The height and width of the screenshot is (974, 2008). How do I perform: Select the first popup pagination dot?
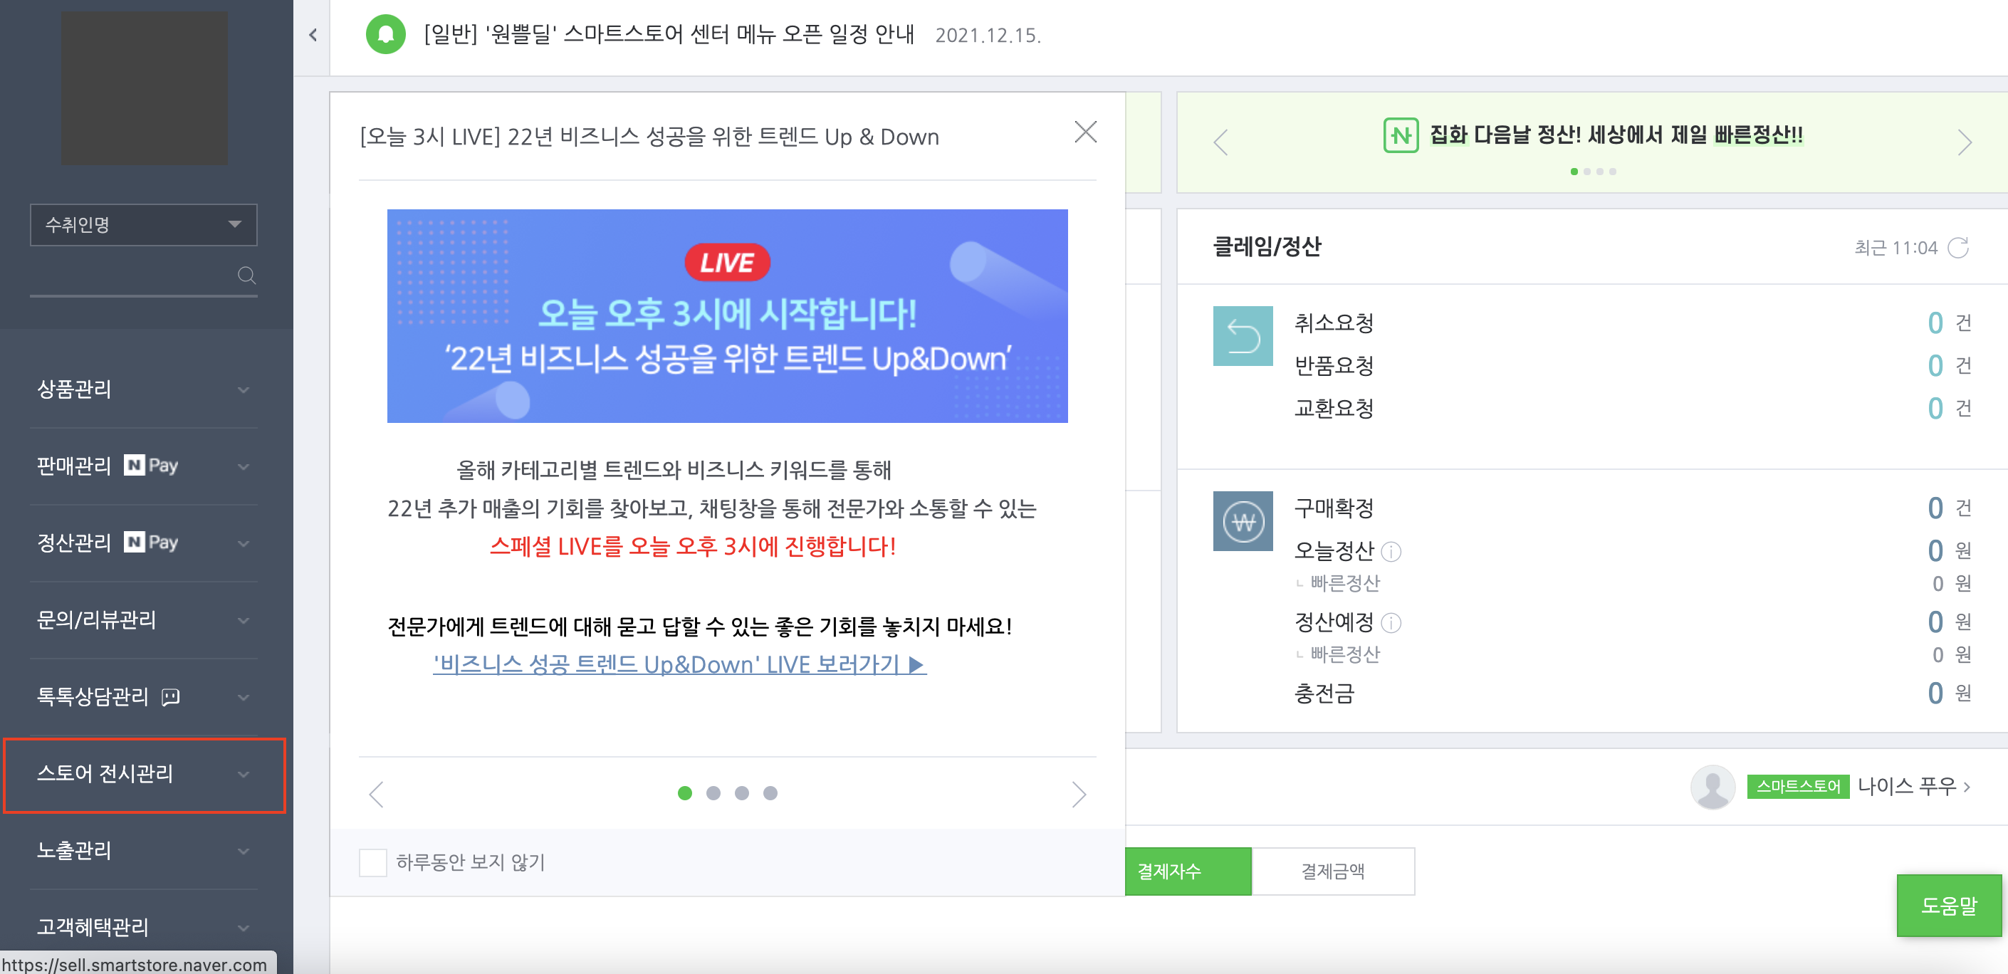[x=684, y=793]
